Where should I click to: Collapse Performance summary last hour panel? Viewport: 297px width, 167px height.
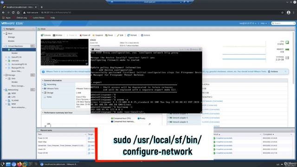43,113
